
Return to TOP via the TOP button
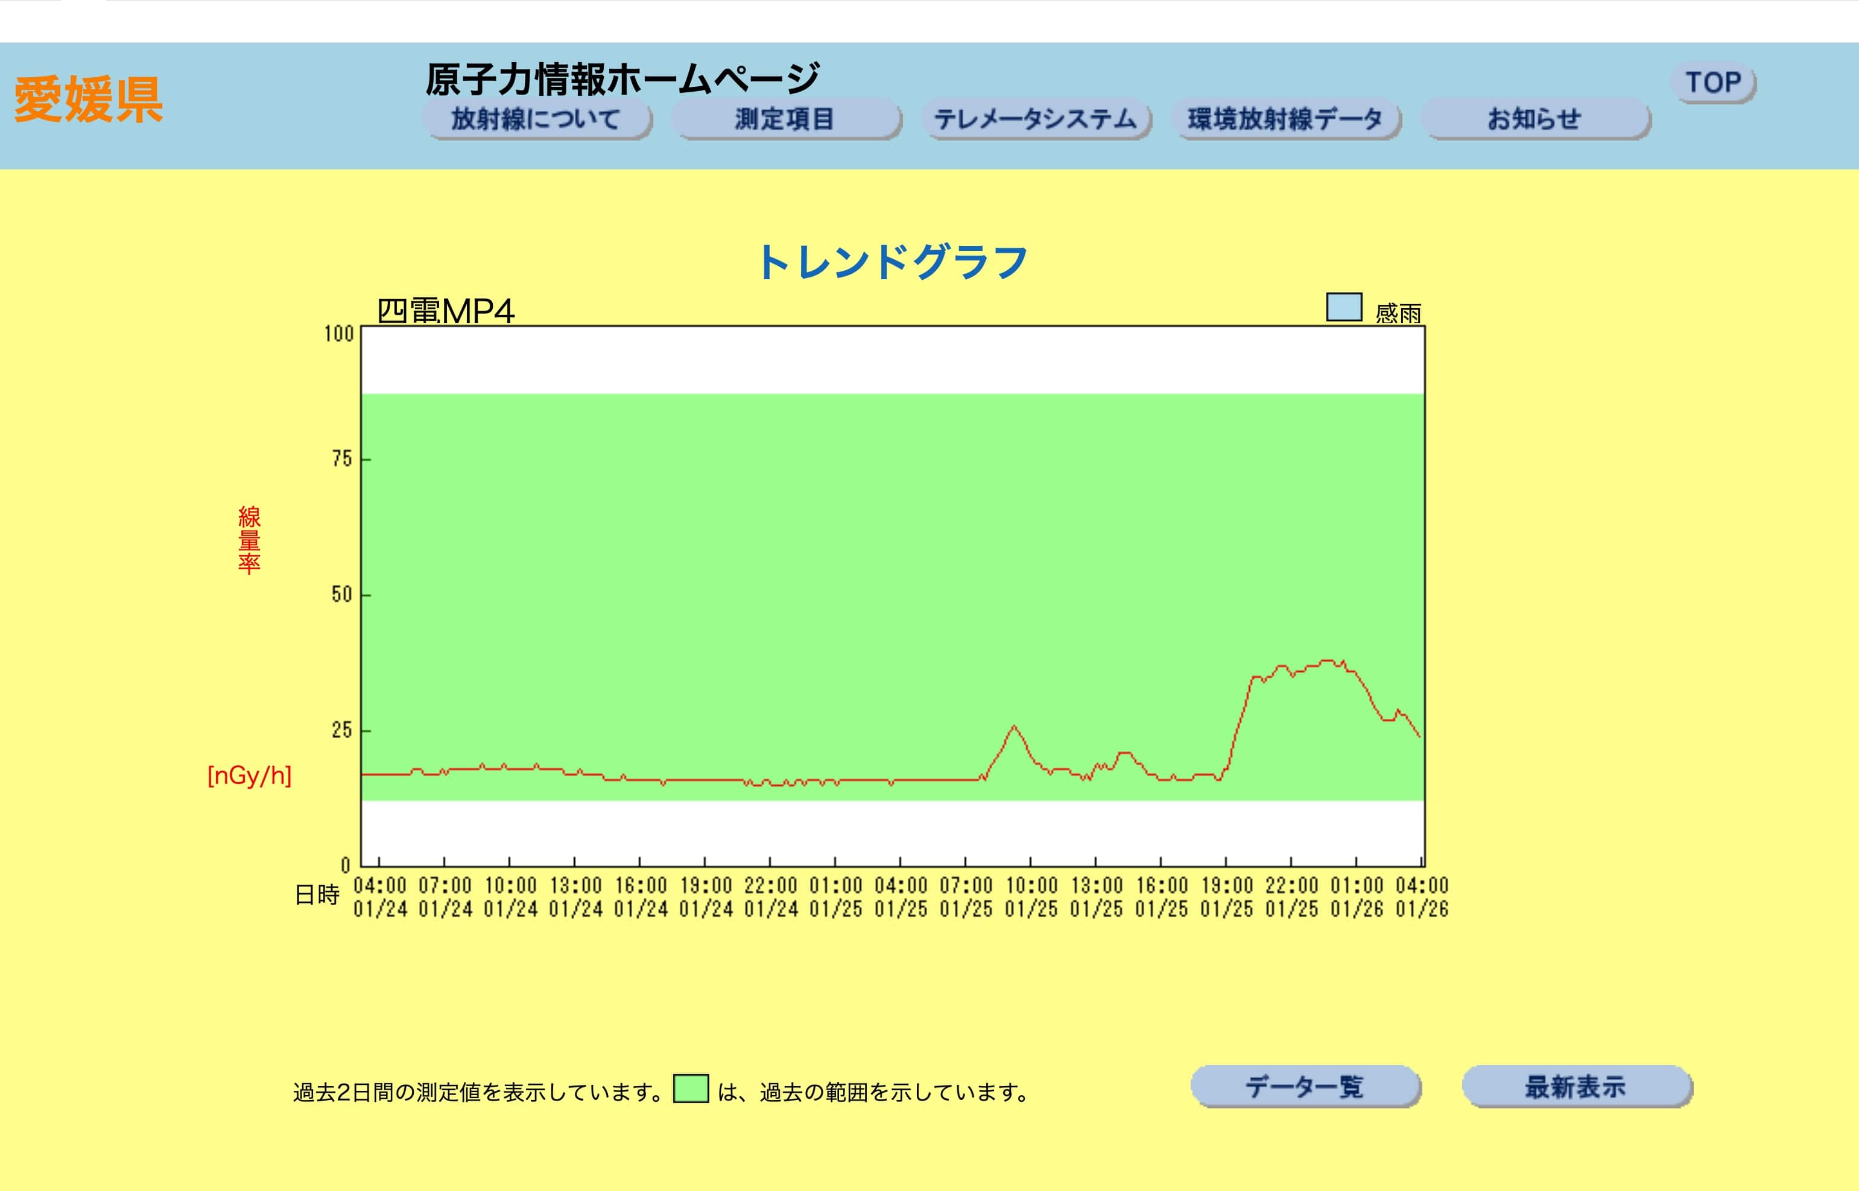pos(1714,83)
